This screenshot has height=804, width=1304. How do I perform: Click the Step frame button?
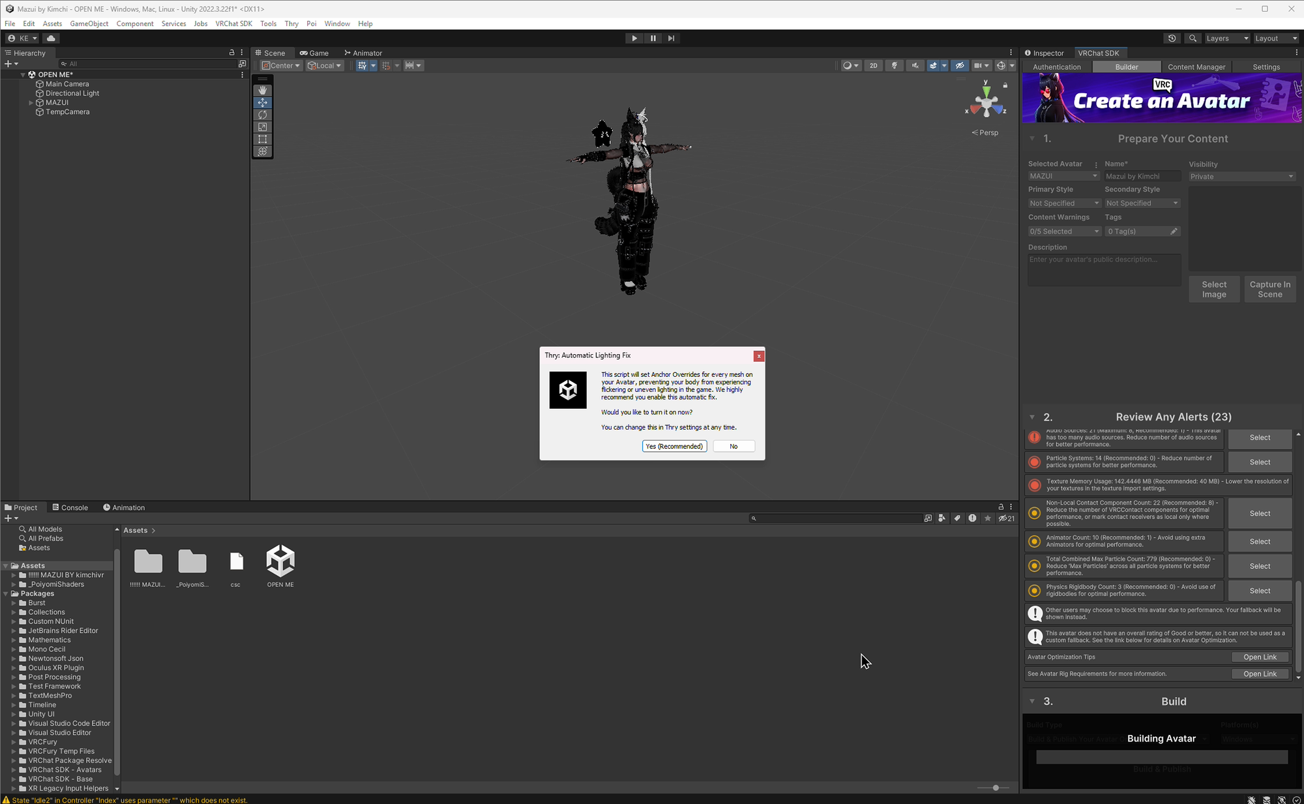pyautogui.click(x=671, y=38)
